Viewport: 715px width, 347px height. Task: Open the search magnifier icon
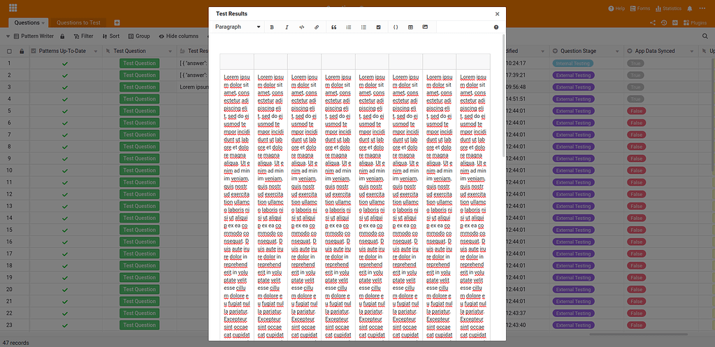[705, 36]
